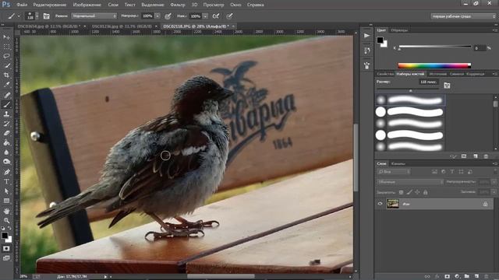The height and width of the screenshot is (280, 499).
Task: Select the Eyedropper tool
Action: [6, 85]
